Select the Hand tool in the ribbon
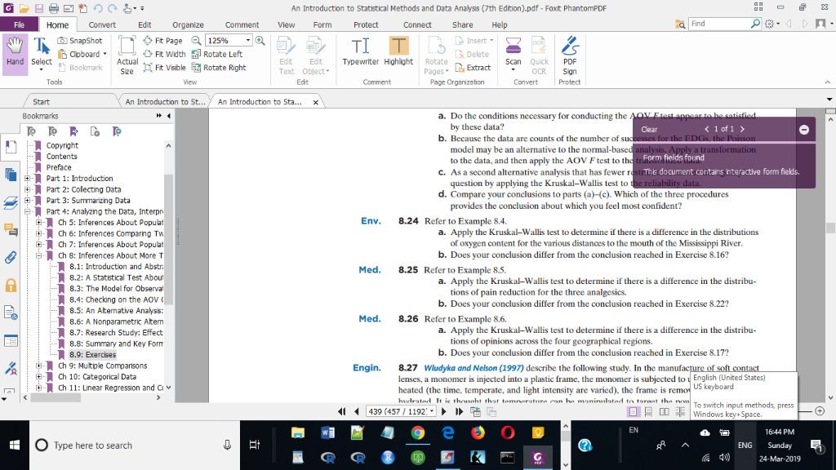This screenshot has height=470, width=836. coord(15,52)
